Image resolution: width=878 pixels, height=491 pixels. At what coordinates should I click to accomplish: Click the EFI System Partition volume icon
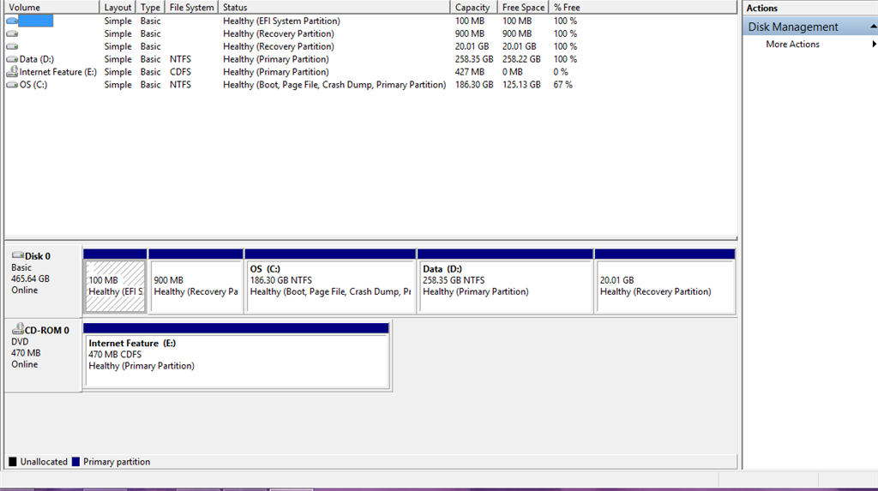(12, 21)
